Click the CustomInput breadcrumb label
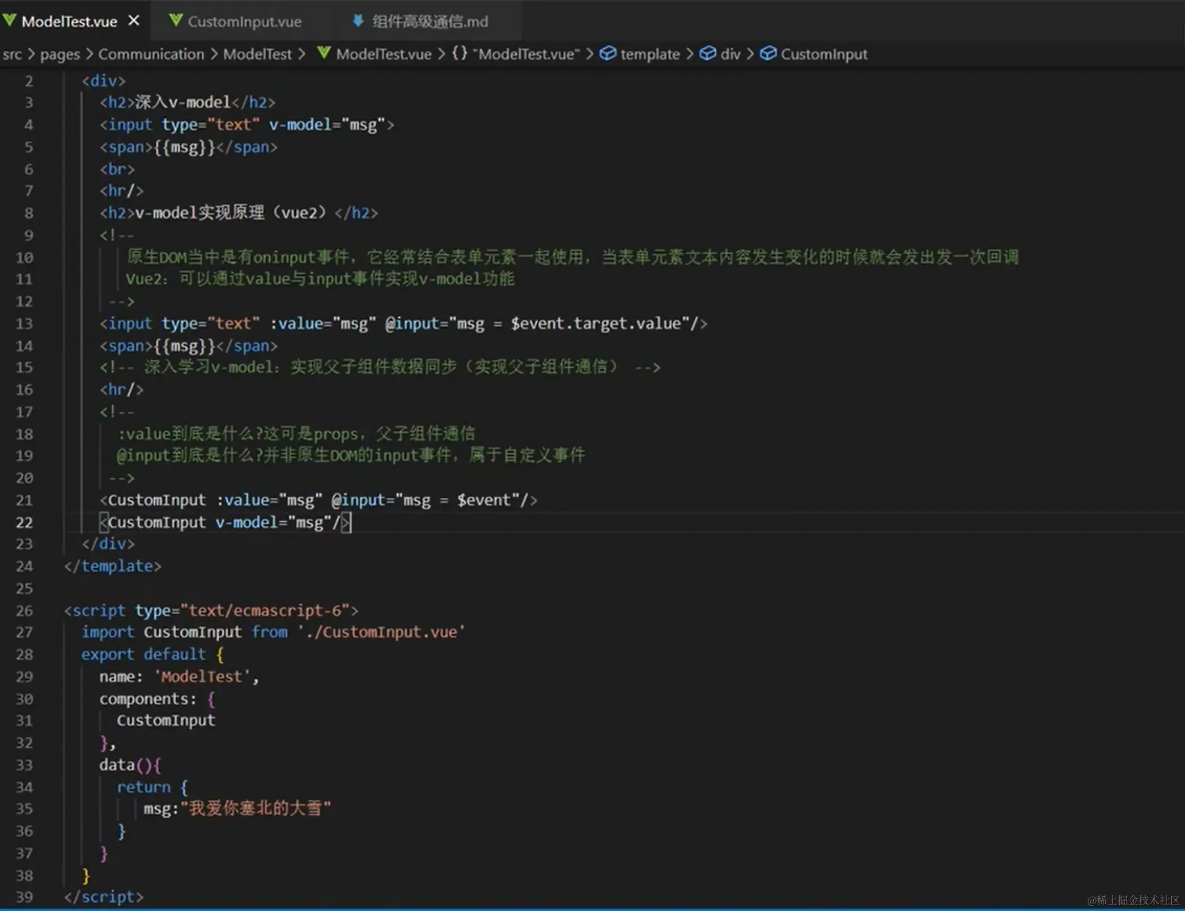This screenshot has width=1185, height=911. [x=824, y=54]
